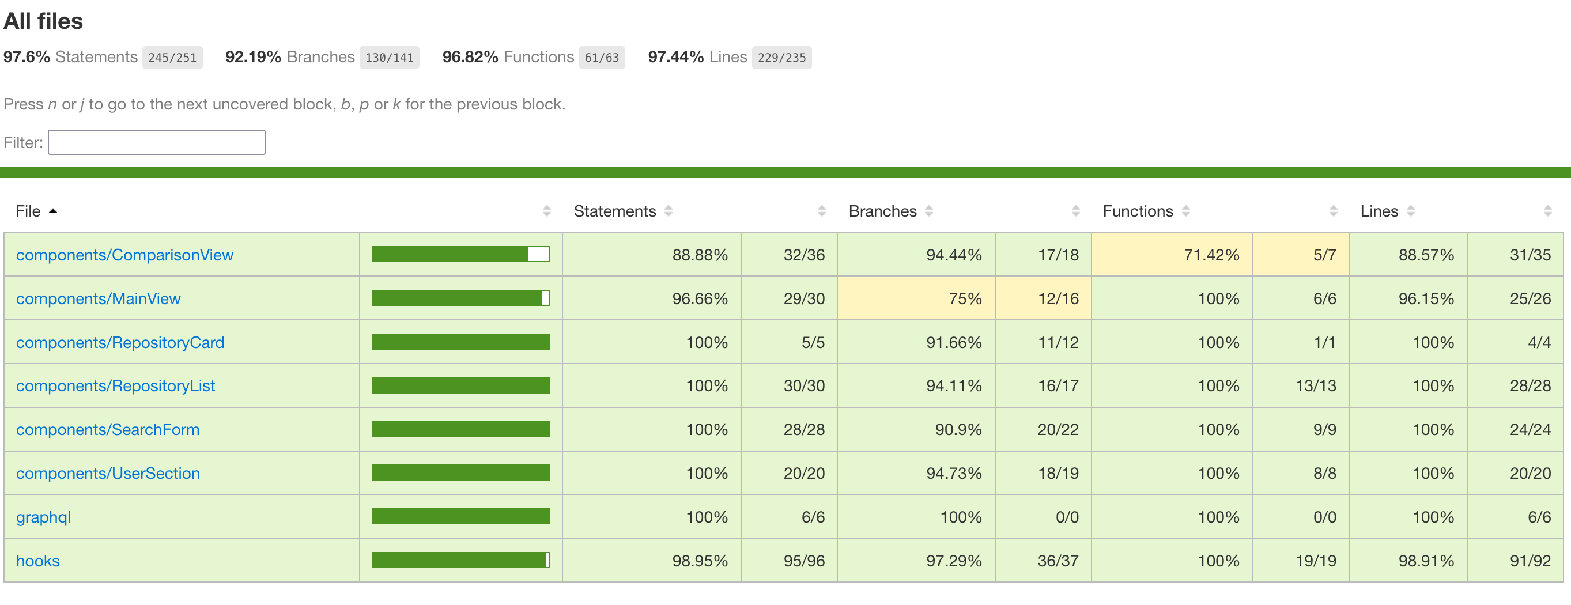Open the graphql folder link
The height and width of the screenshot is (605, 1571).
coord(43,517)
